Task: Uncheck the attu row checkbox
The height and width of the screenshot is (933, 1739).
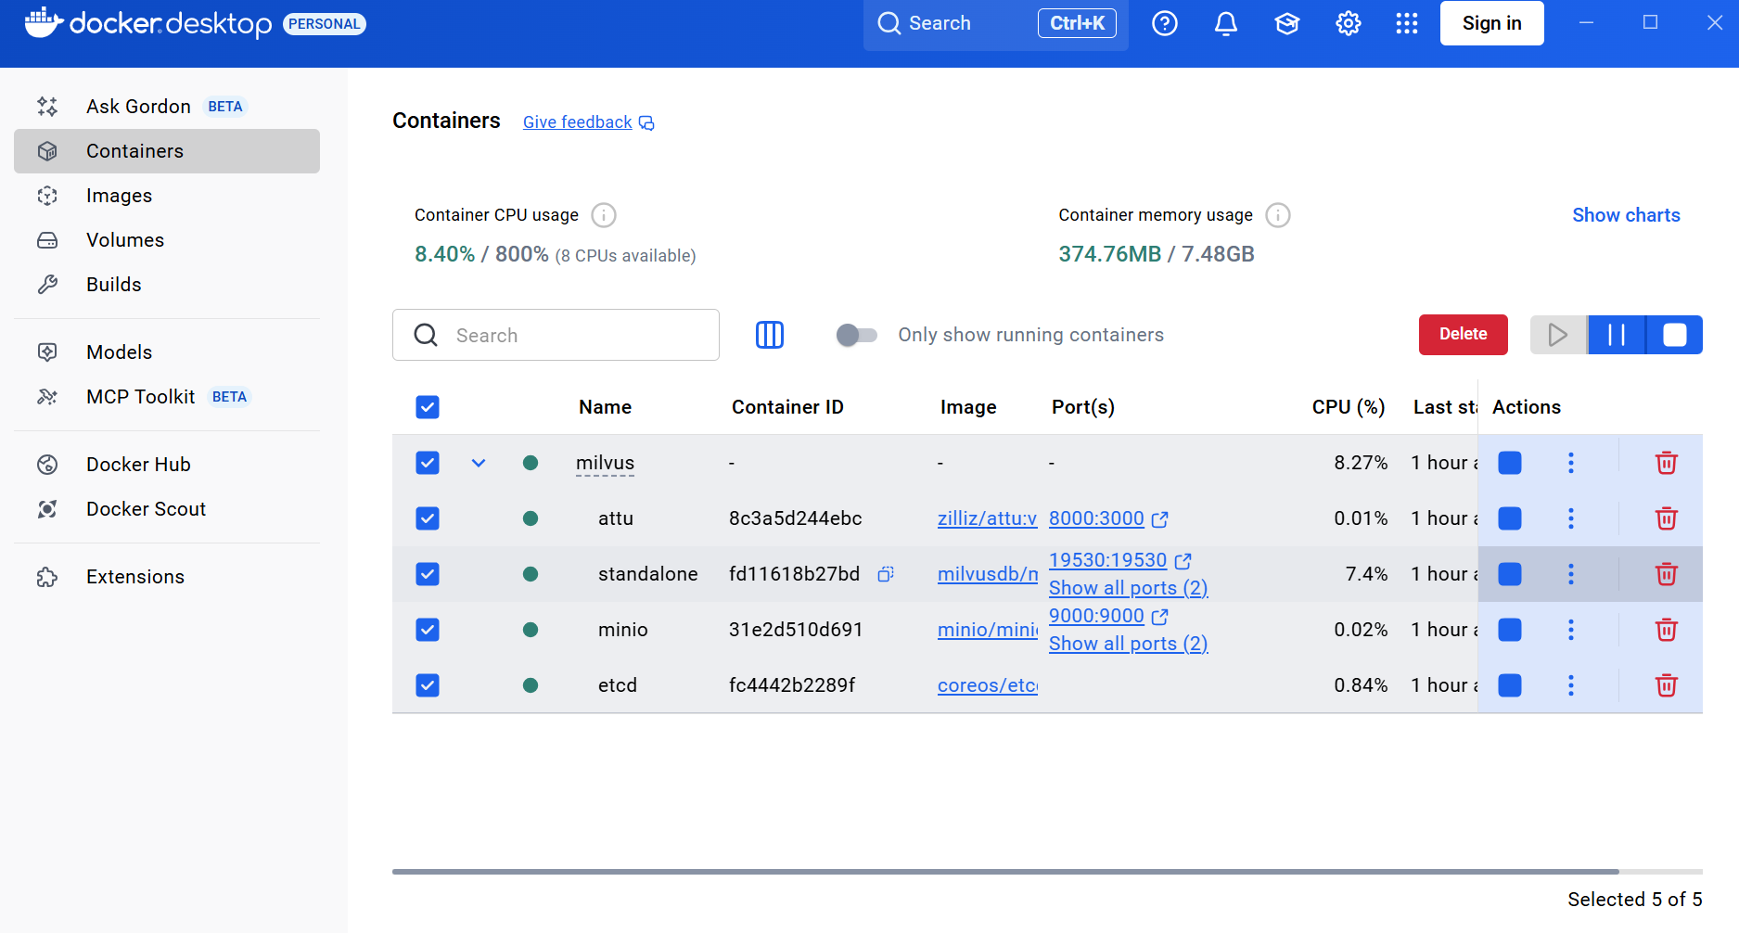Action: [428, 518]
